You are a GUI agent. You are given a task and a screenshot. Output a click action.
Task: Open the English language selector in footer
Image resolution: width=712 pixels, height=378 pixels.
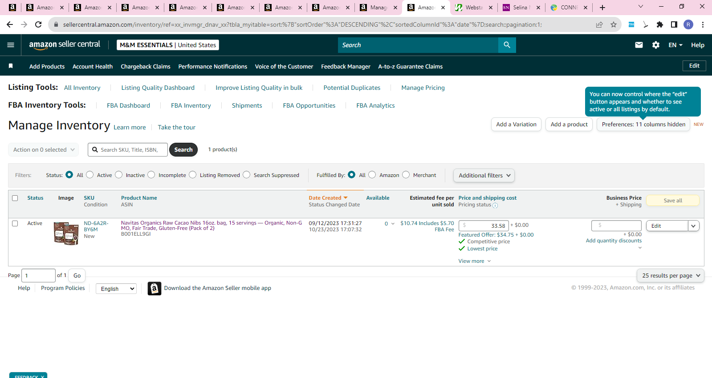point(116,289)
